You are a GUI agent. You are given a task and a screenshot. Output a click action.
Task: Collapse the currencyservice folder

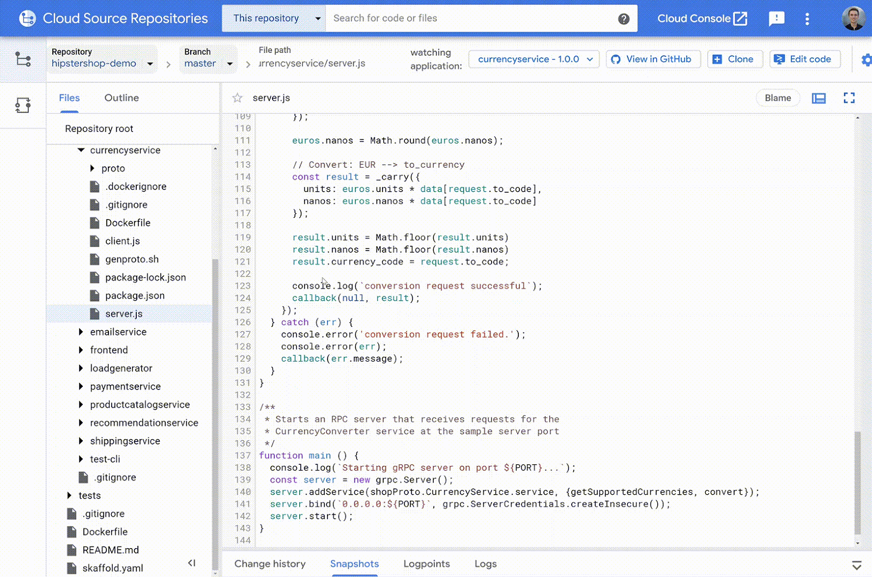click(x=81, y=150)
